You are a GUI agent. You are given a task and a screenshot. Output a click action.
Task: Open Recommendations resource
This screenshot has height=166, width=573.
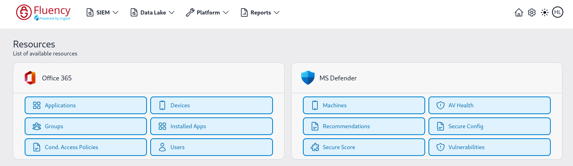click(x=364, y=126)
